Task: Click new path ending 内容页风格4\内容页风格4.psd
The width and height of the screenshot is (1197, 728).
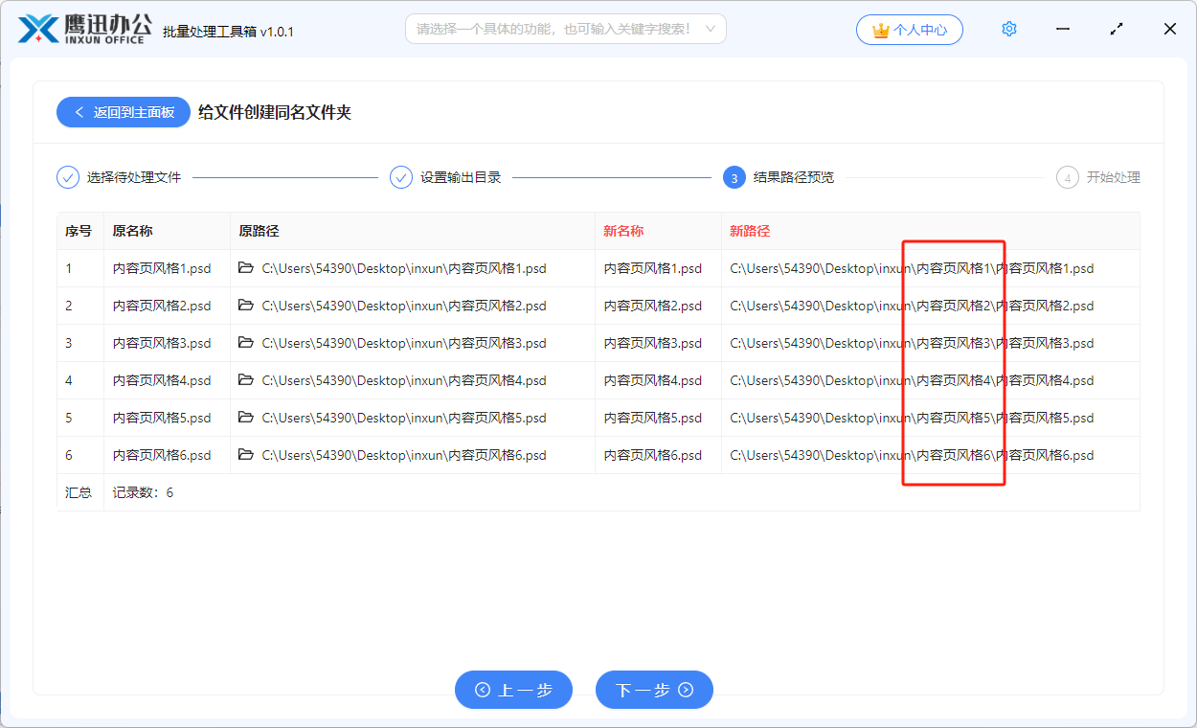Action: (912, 380)
